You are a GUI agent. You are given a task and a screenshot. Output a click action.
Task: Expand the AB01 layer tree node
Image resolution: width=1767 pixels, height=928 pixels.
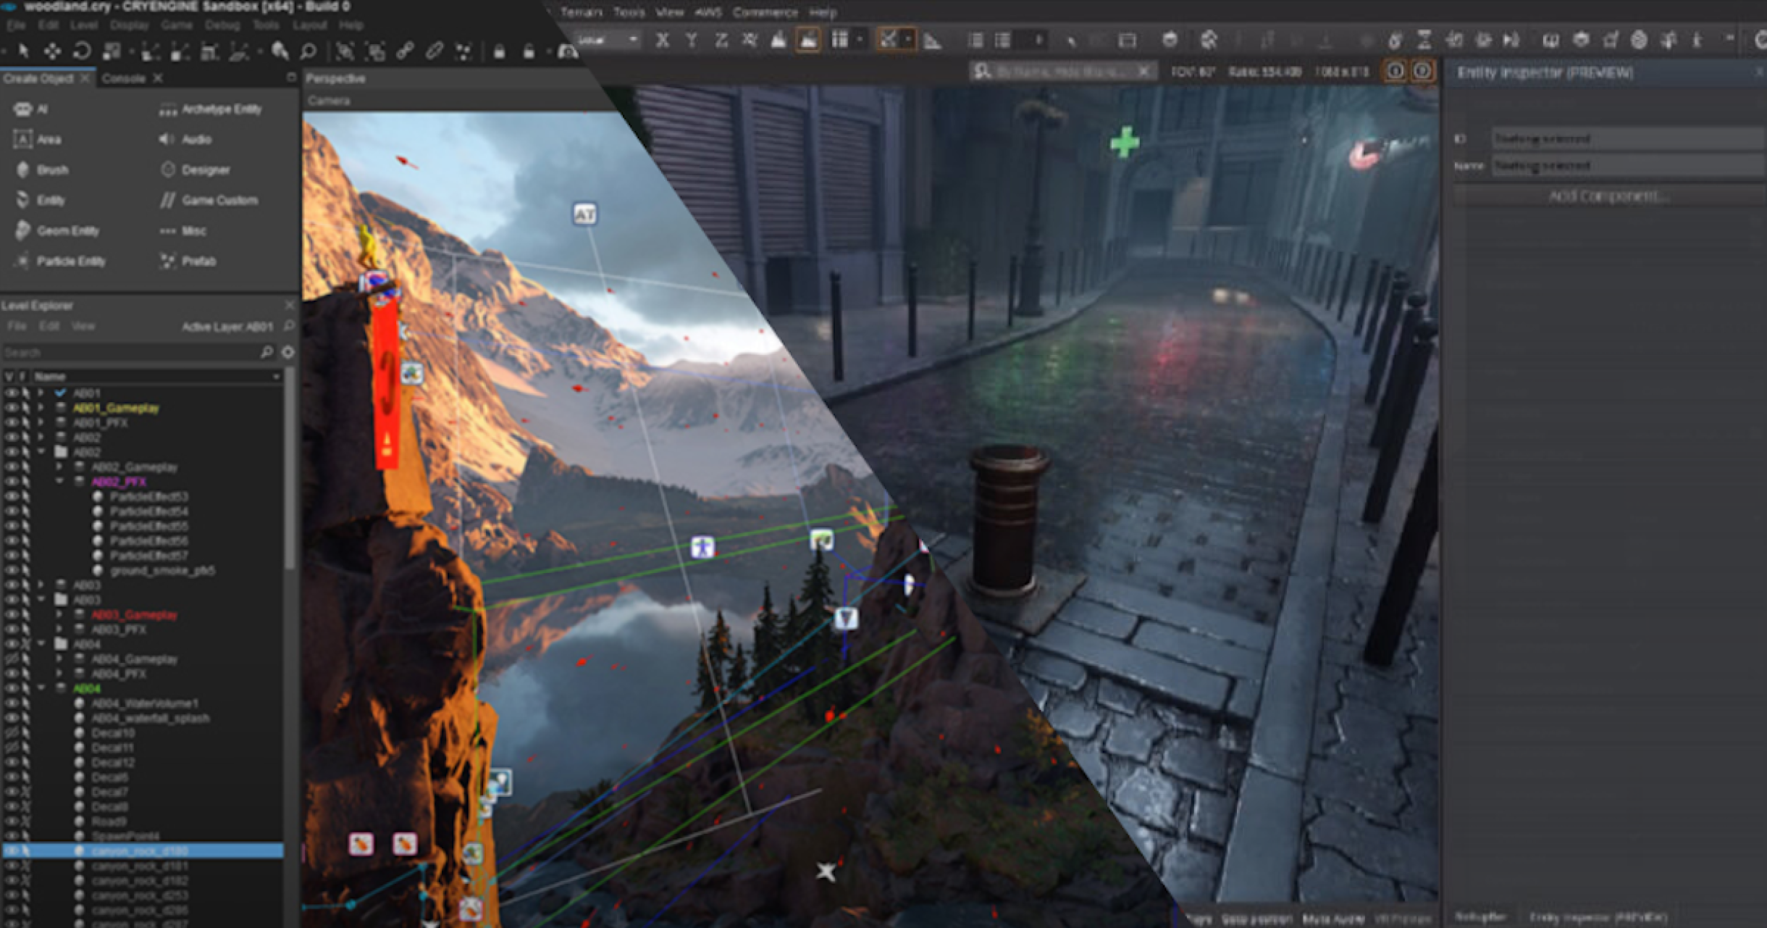point(41,393)
